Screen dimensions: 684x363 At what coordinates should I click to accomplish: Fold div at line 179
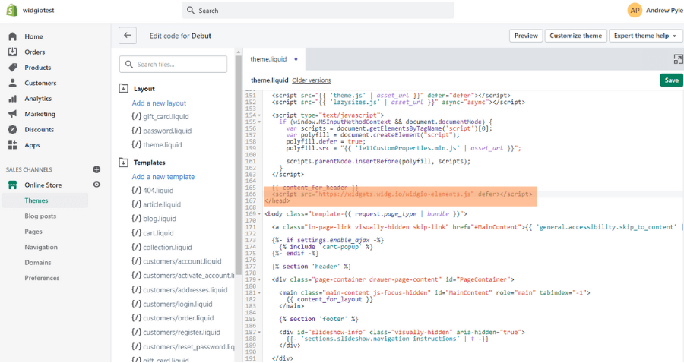(x=260, y=279)
